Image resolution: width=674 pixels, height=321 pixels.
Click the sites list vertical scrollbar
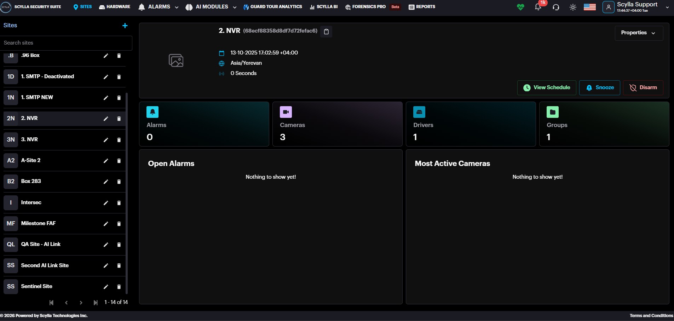tap(127, 193)
